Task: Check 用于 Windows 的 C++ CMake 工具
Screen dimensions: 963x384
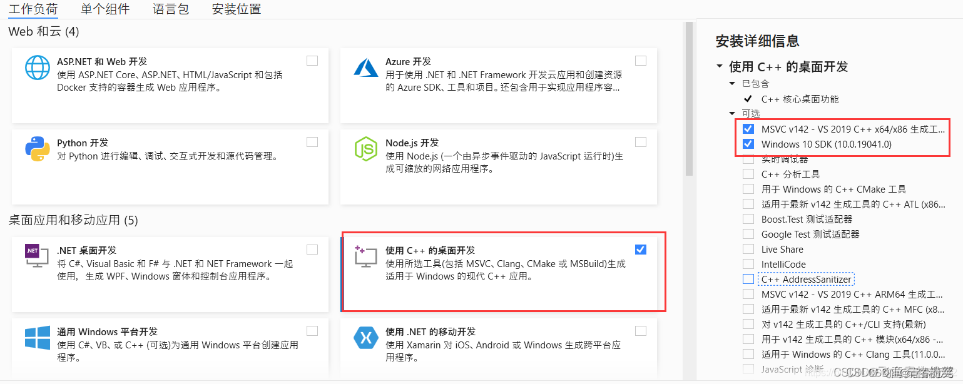Action: tap(748, 189)
